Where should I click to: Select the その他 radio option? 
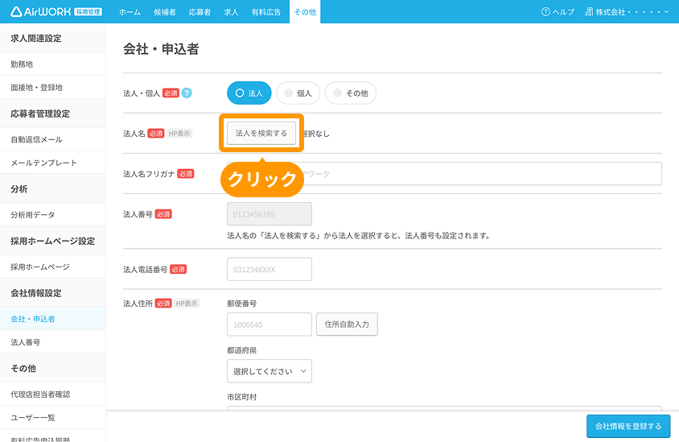coord(350,93)
